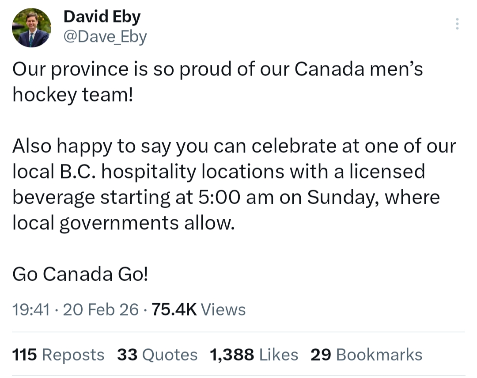477x378 pixels.
Task: Click the @Dave_Eby handle
Action: (x=105, y=37)
